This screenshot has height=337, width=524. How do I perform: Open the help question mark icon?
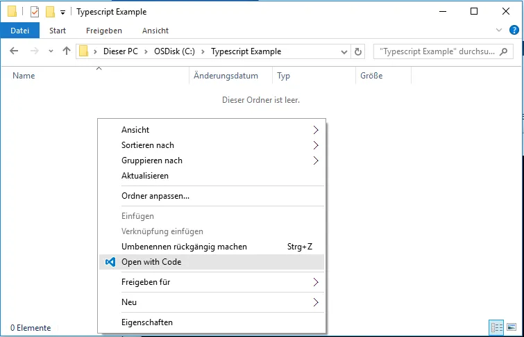[514, 31]
